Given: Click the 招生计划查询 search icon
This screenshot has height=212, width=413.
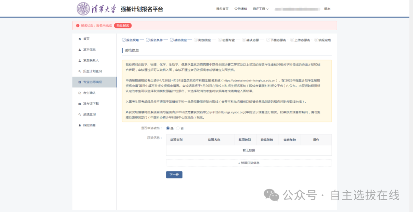Looking at the screenshot, I should [x=80, y=71].
